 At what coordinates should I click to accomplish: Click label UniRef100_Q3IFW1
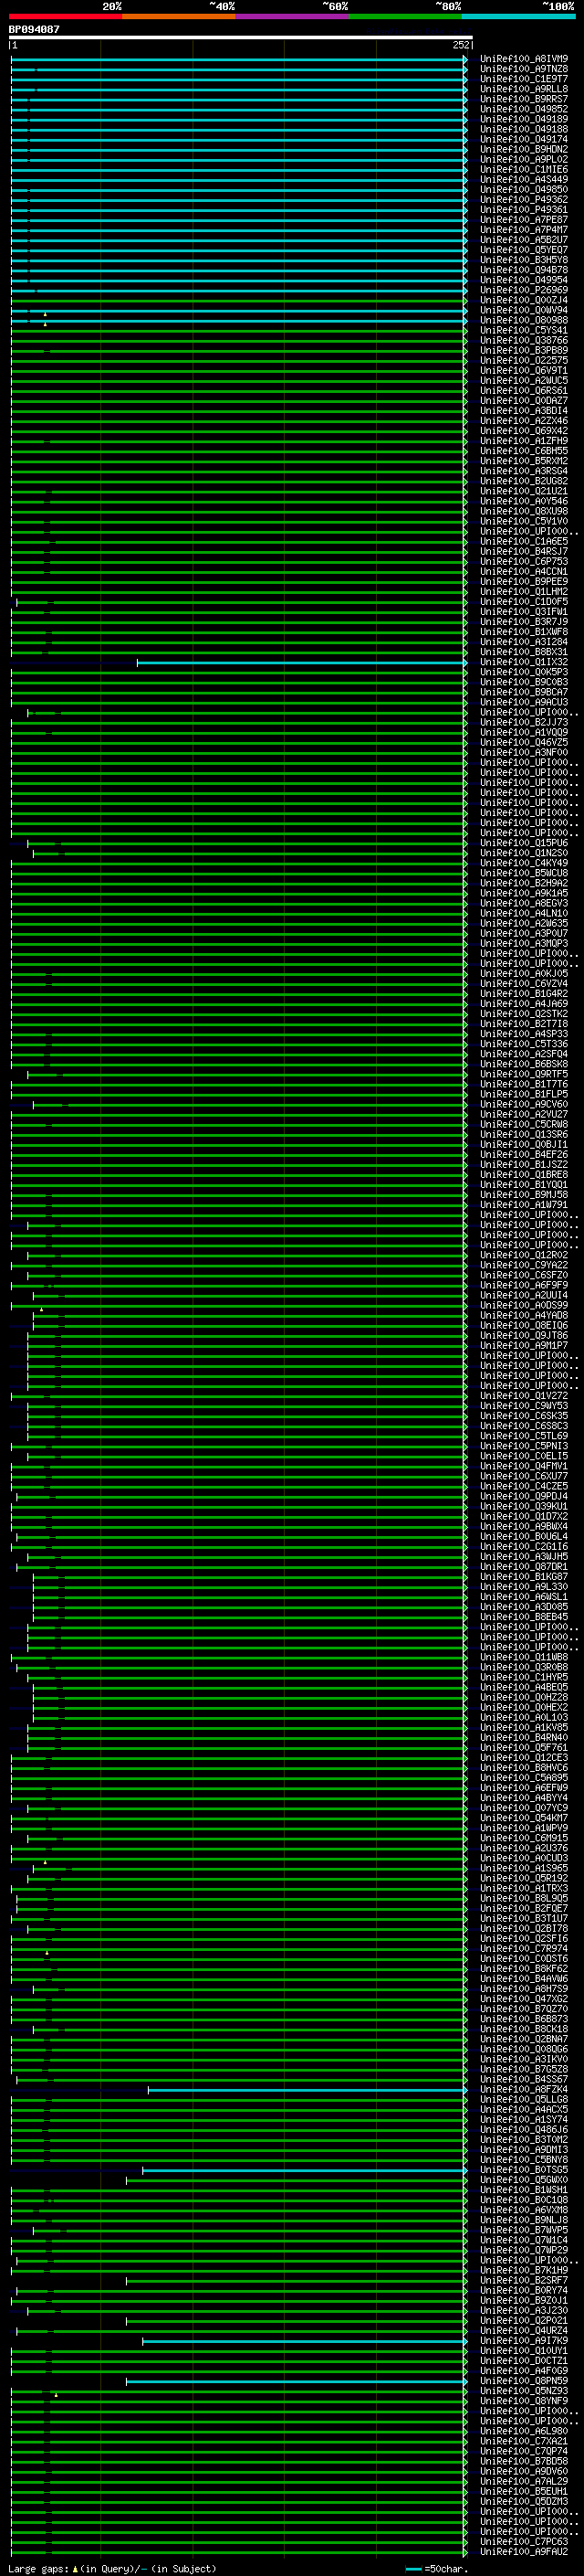pyautogui.click(x=523, y=612)
